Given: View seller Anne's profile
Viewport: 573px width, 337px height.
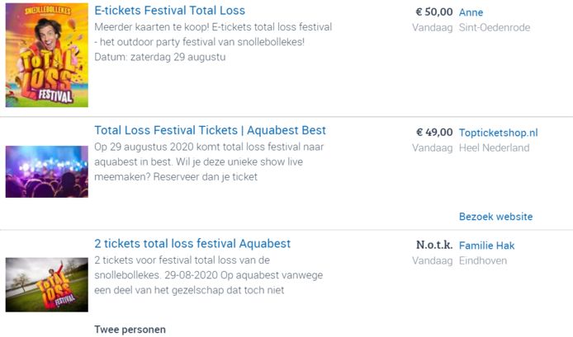Looking at the screenshot, I should 471,12.
